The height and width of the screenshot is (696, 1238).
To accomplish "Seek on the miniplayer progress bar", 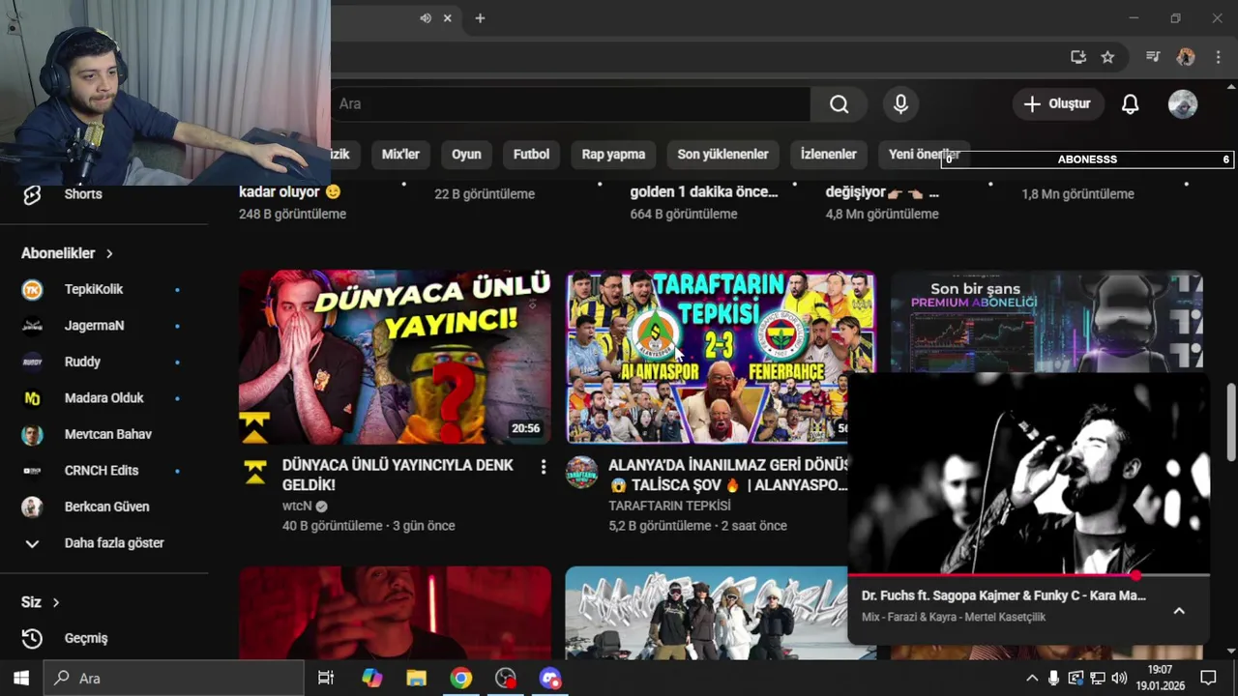I will click(x=1028, y=575).
